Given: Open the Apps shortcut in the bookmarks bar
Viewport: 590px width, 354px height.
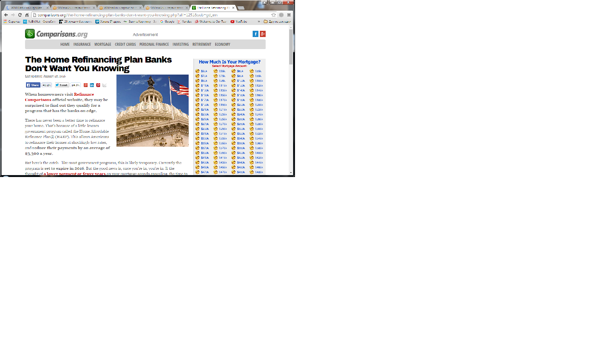Looking at the screenshot, I should click(x=12, y=21).
